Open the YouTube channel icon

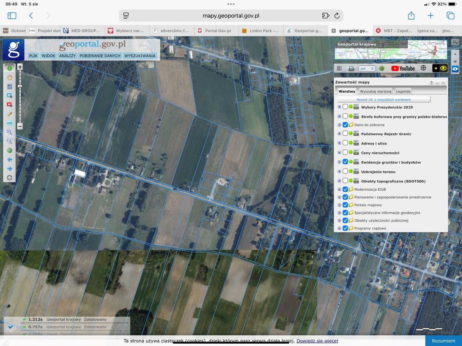(x=403, y=68)
